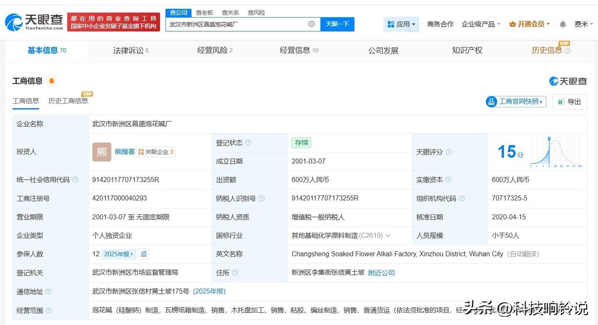Open 商务合作 link
598x325 pixels.
pyautogui.click(x=441, y=24)
